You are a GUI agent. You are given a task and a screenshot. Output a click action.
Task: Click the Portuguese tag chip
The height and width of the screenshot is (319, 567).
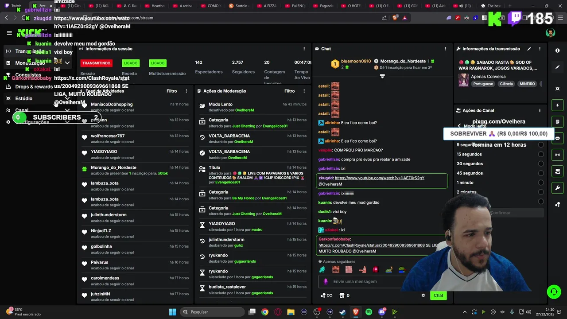(483, 84)
